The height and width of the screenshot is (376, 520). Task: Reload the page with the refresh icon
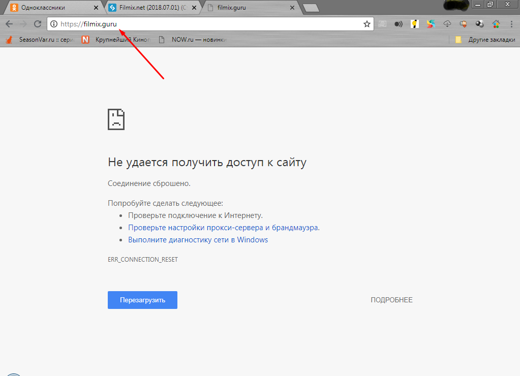37,24
